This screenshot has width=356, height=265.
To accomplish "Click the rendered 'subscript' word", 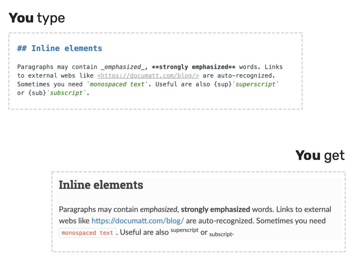I will 221,234.
